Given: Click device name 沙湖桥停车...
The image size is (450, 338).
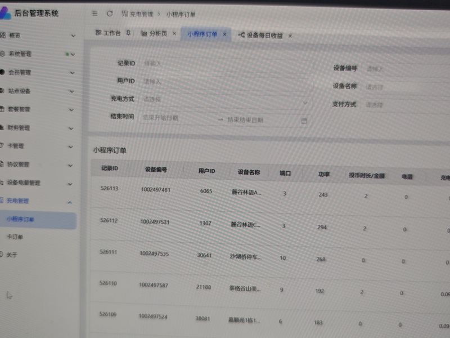Looking at the screenshot, I should pos(246,256).
